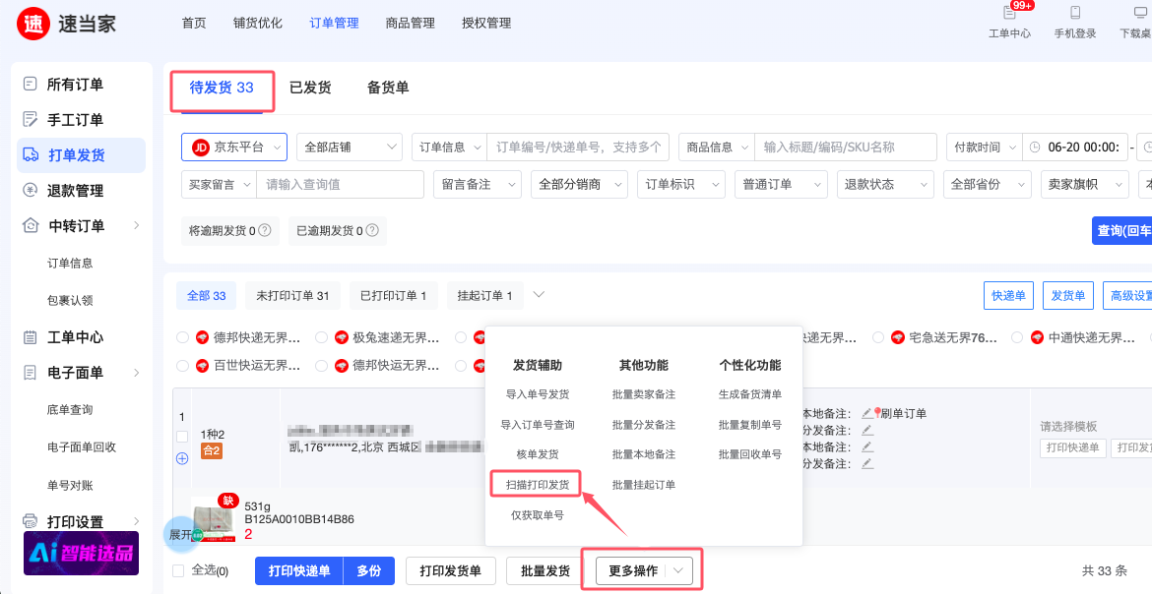Click the 速当家 logo icon

32,24
